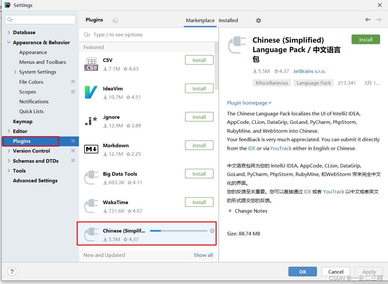Install the CSV plugin
Screen dimensions: 388x284
199,60
